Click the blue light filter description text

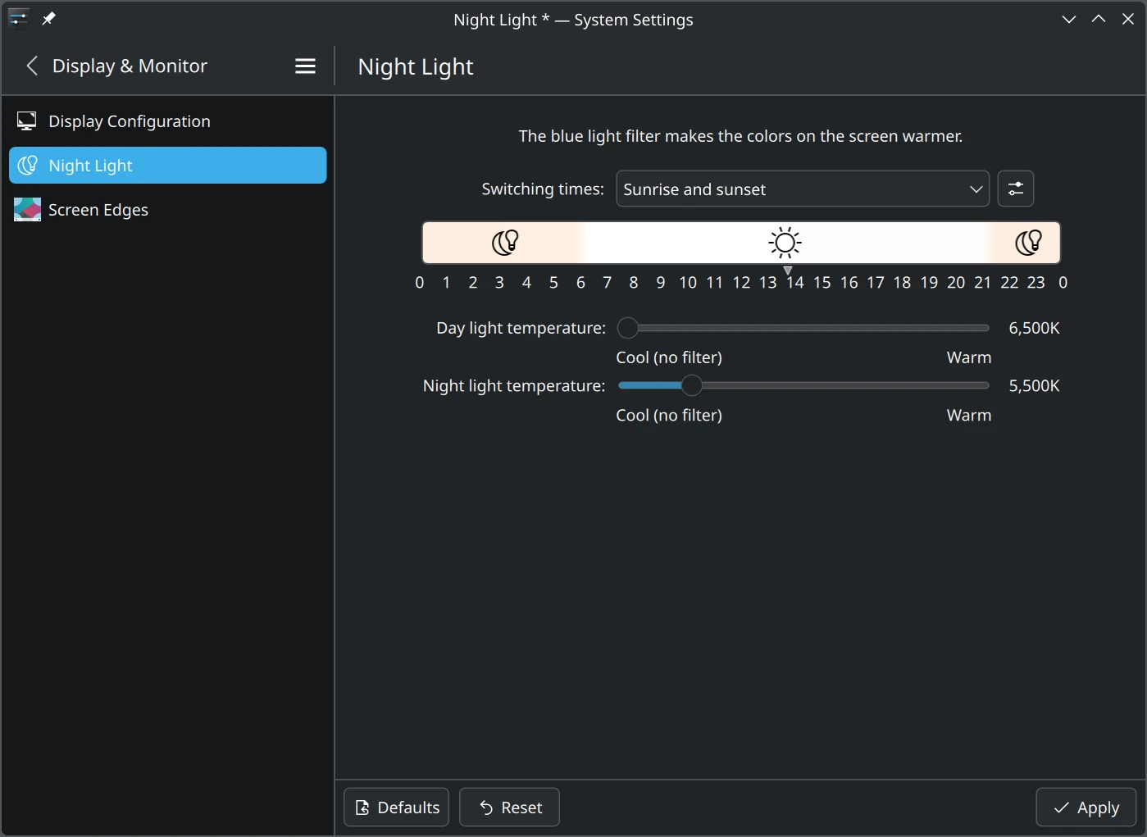coord(740,136)
